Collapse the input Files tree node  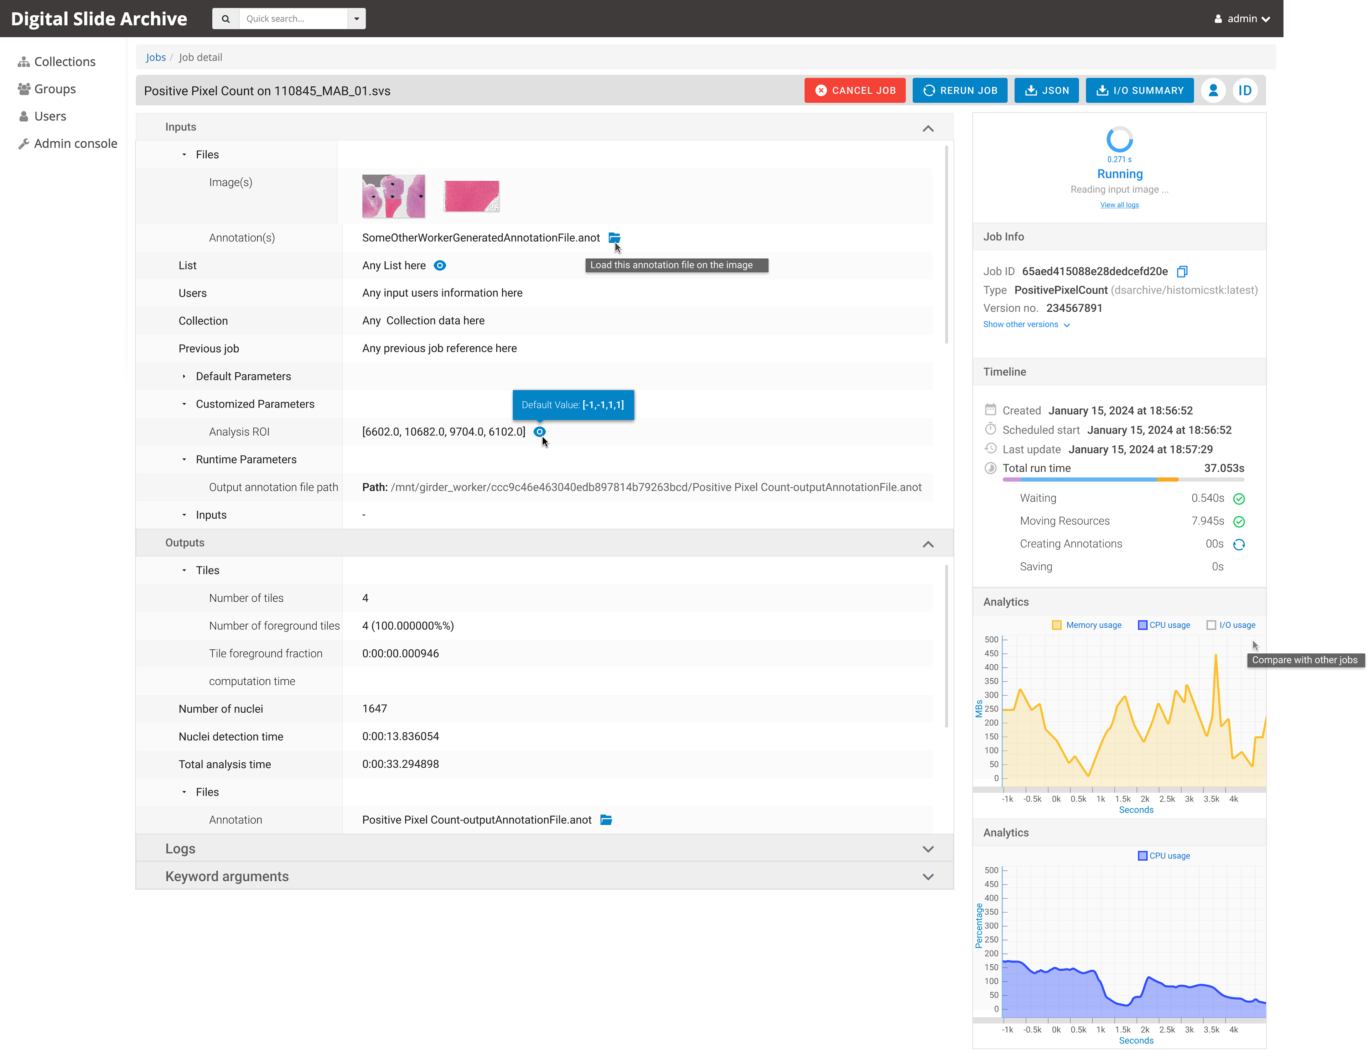pyautogui.click(x=184, y=155)
